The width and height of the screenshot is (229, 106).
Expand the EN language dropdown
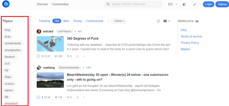click(173, 4)
